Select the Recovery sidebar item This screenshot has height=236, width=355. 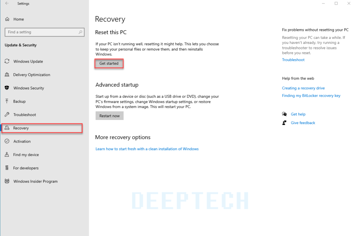click(x=42, y=128)
